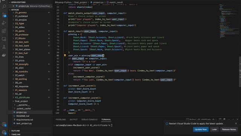Select the 41_seasons folder

click(x=21, y=90)
